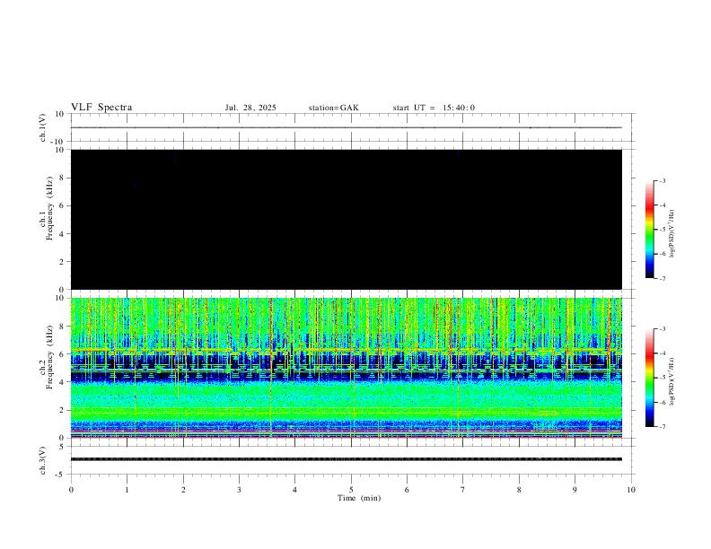This screenshot has height=549, width=711.
Task: Click the ch.1 Frequency (kHz) axis label
Action: click(46, 208)
